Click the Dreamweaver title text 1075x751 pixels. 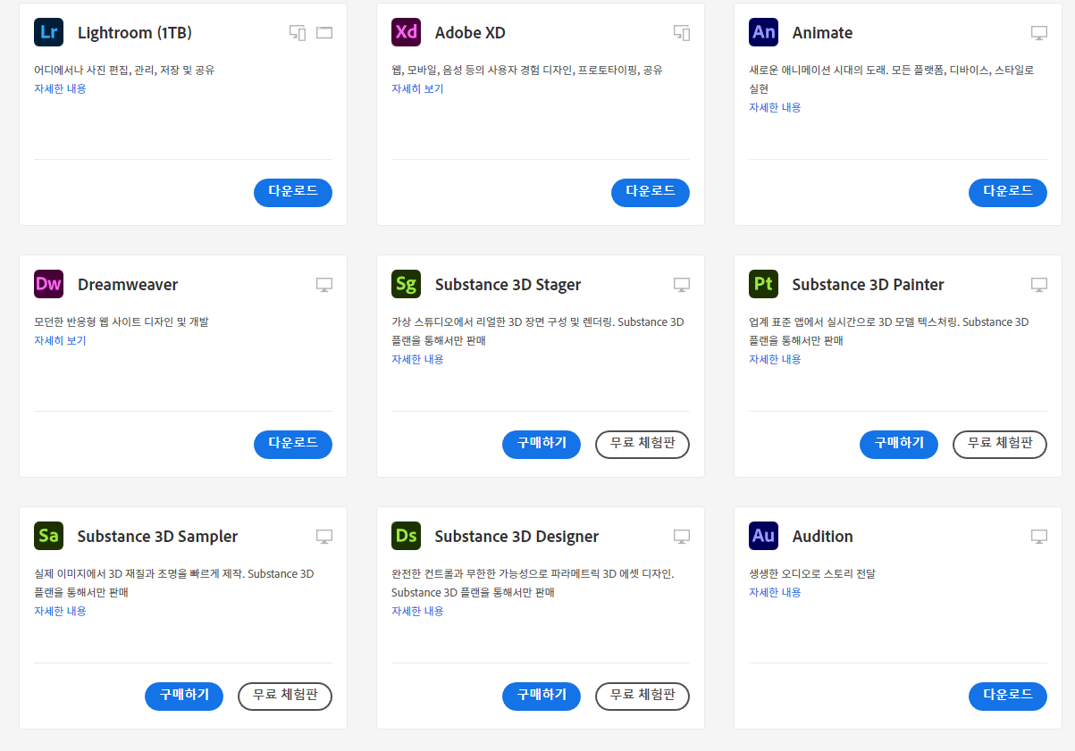click(128, 285)
